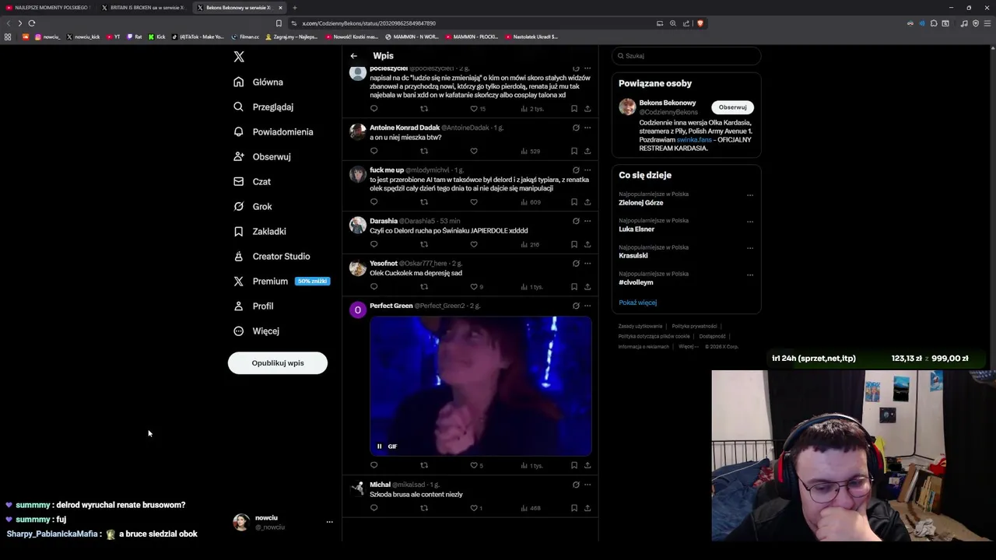Bookmark fuck me up's post
996x560 pixels.
click(x=574, y=202)
